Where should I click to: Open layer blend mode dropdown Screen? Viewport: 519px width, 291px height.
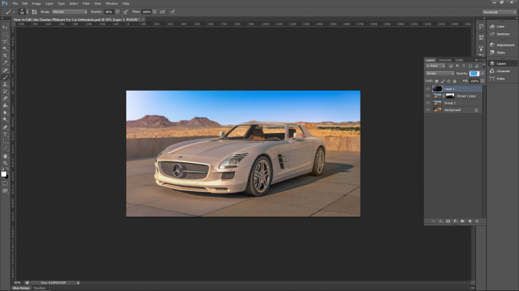pyautogui.click(x=440, y=74)
